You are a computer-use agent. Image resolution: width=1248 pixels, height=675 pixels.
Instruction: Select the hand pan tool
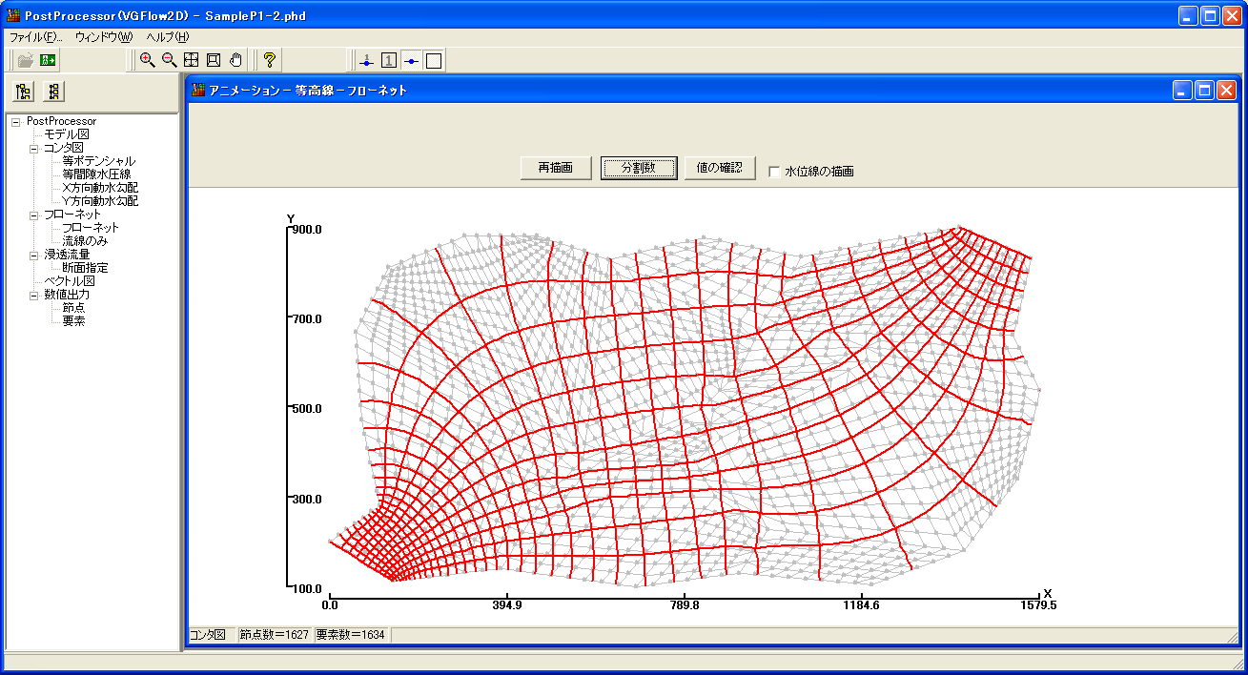tap(235, 60)
